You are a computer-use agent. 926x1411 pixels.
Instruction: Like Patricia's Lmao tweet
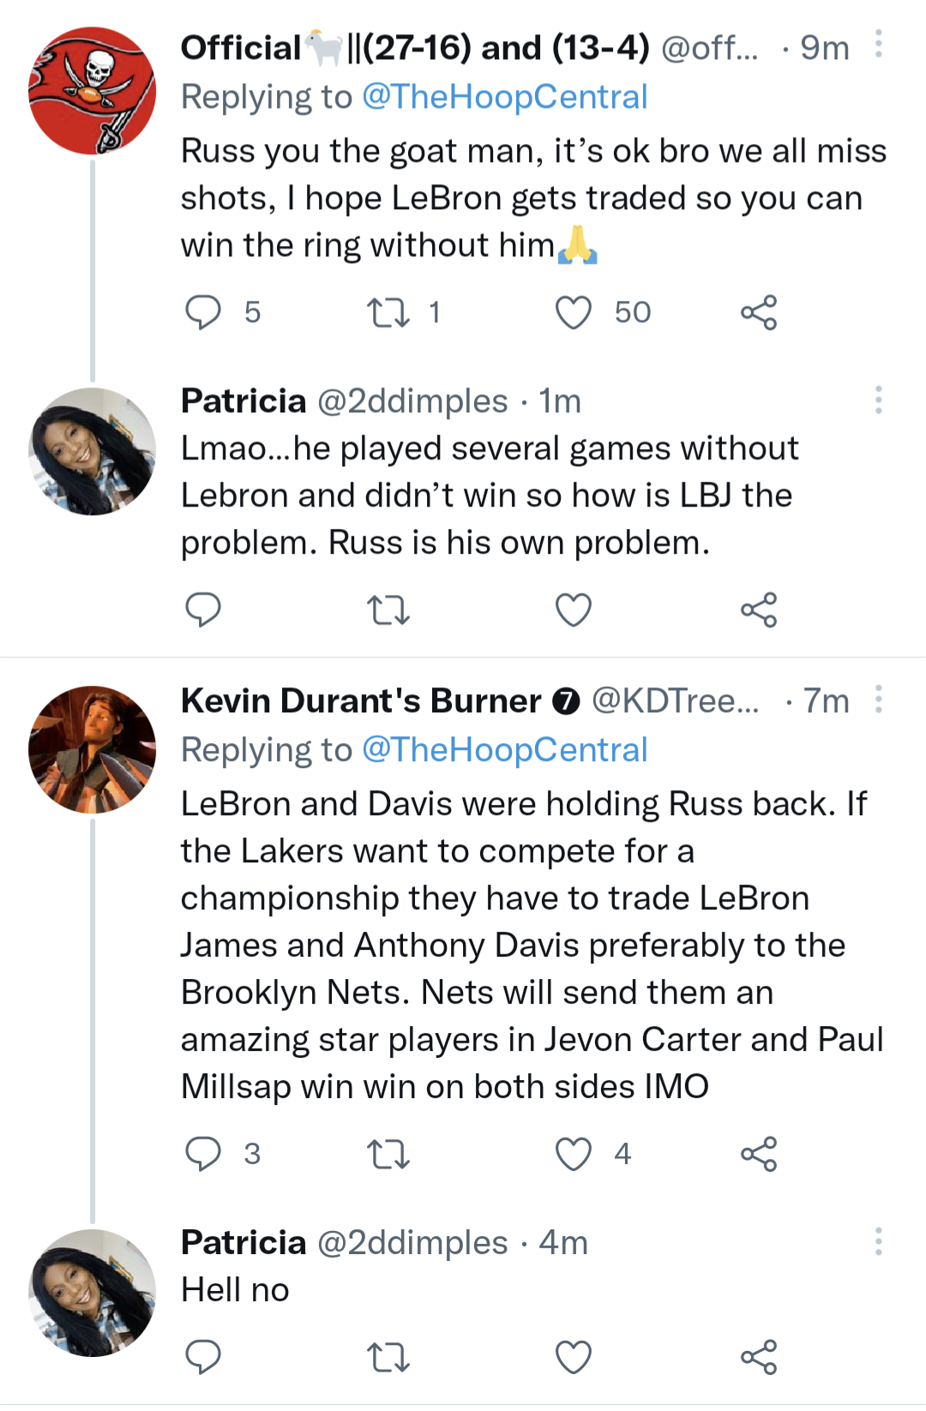pos(574,609)
